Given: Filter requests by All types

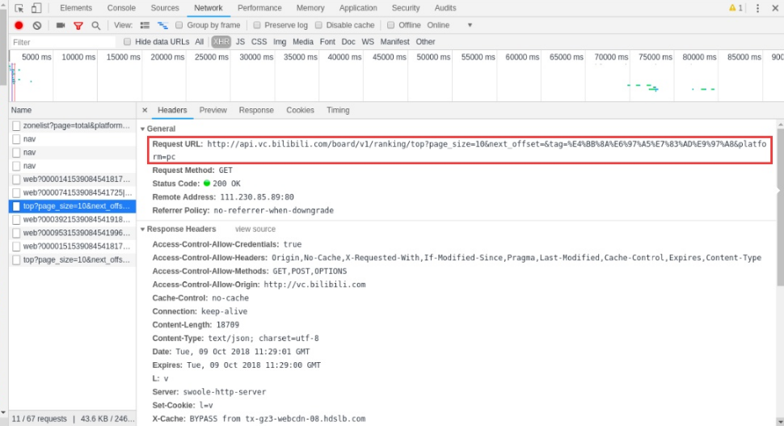Looking at the screenshot, I should (x=200, y=41).
